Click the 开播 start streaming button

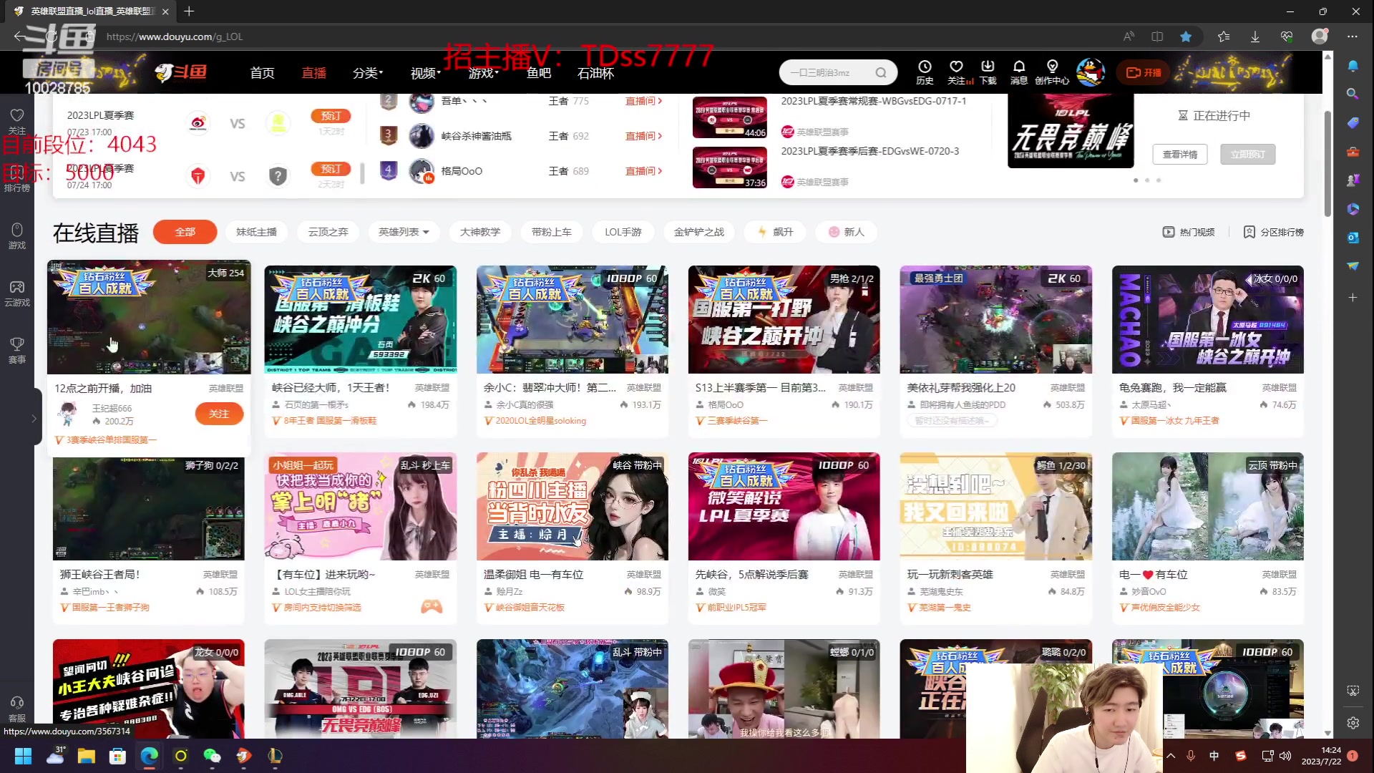click(x=1144, y=72)
